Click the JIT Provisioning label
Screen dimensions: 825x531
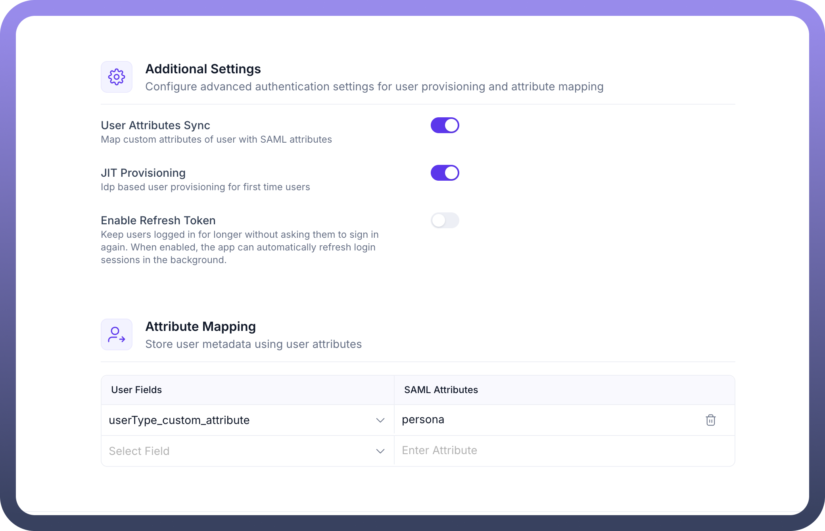(143, 173)
